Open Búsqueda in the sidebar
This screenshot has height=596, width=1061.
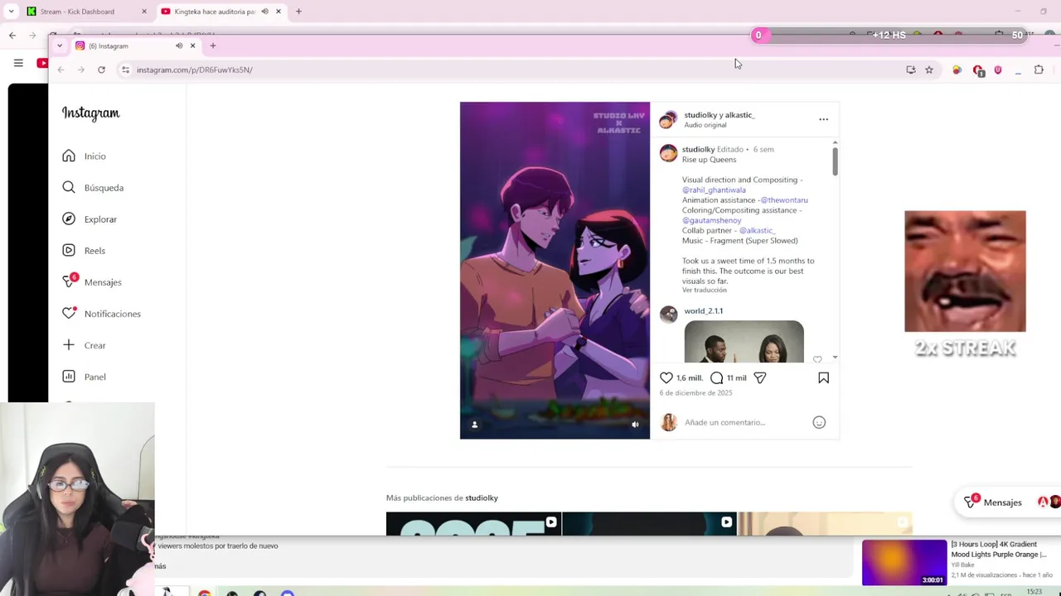93,188
